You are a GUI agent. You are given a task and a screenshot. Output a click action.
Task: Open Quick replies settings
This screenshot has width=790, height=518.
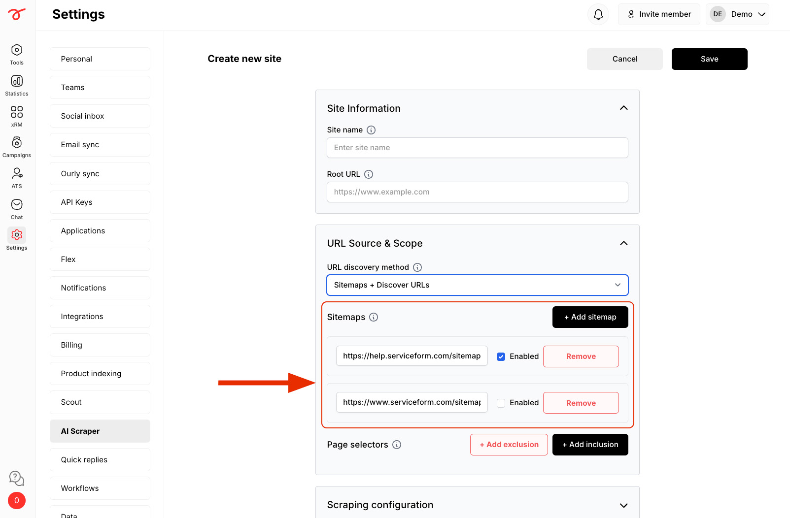coord(100,460)
